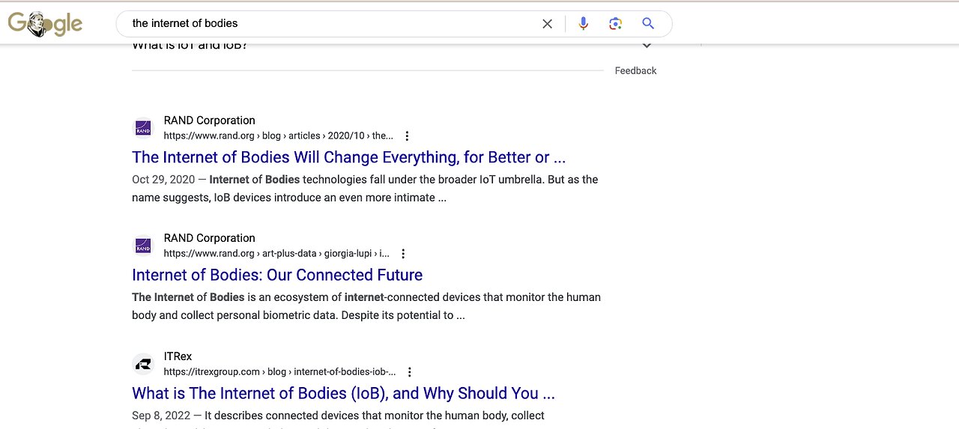Click the Google doodle logo

tap(45, 24)
